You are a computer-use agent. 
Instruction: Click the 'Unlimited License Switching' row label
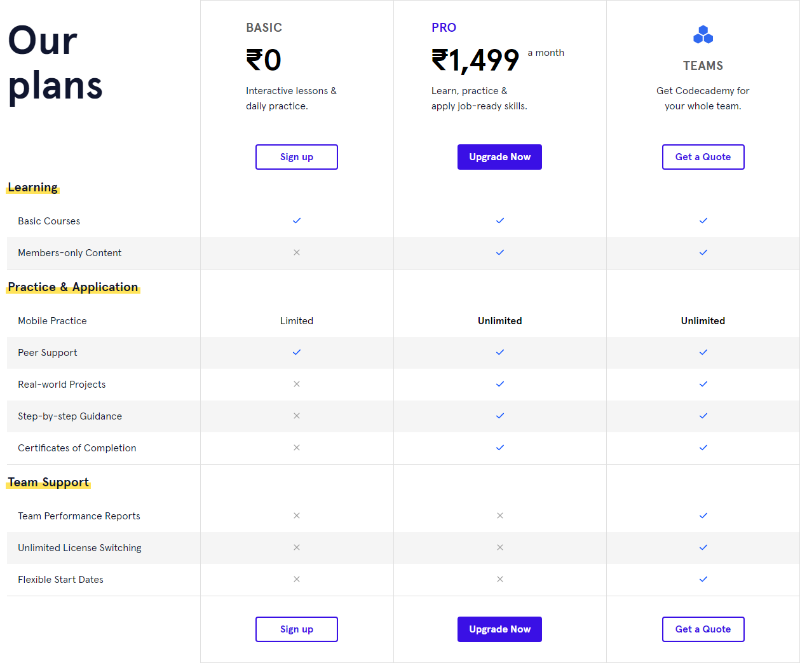[79, 548]
